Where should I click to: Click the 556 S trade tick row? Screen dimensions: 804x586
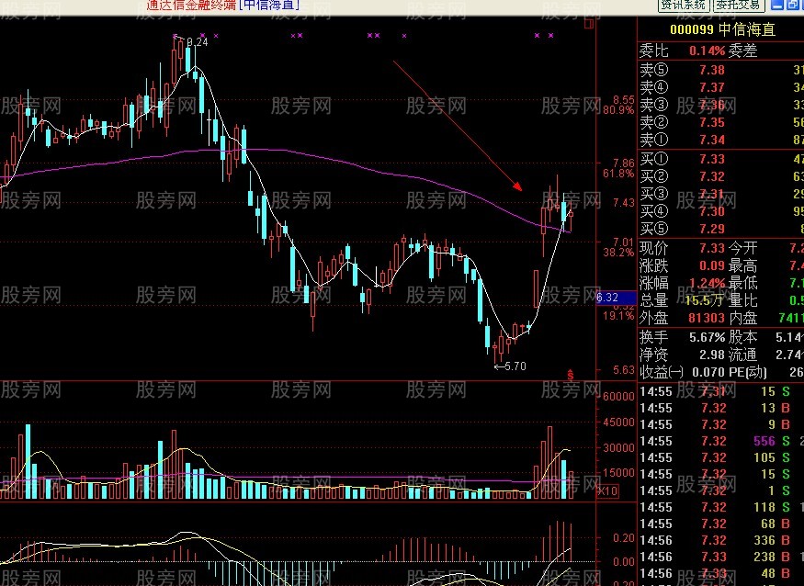point(721,441)
